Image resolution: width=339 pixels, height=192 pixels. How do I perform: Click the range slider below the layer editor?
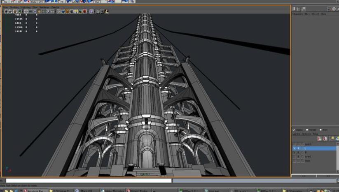(x=315, y=176)
